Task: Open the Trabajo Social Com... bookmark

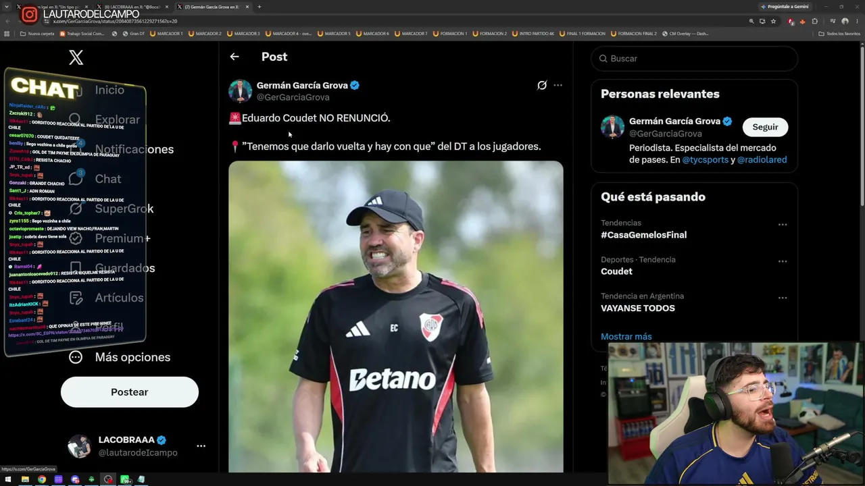Action: (x=82, y=34)
